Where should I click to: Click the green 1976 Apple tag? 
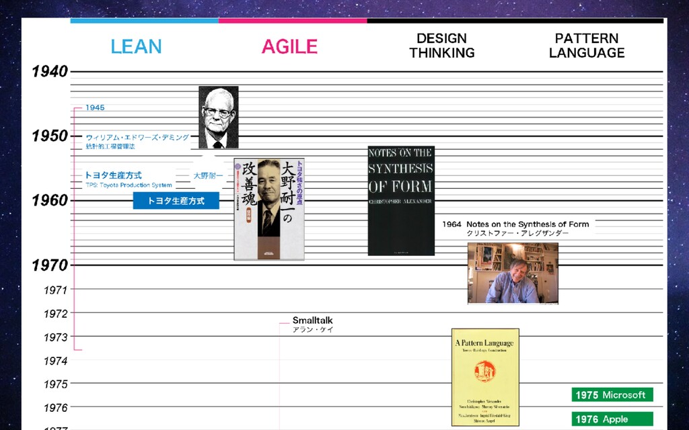click(612, 419)
